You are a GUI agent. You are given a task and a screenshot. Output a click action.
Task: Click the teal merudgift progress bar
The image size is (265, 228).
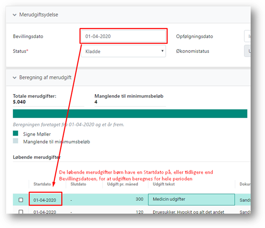coord(130,114)
